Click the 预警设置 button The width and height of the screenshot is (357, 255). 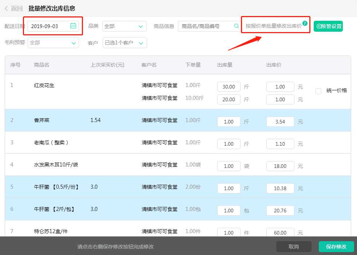328,26
